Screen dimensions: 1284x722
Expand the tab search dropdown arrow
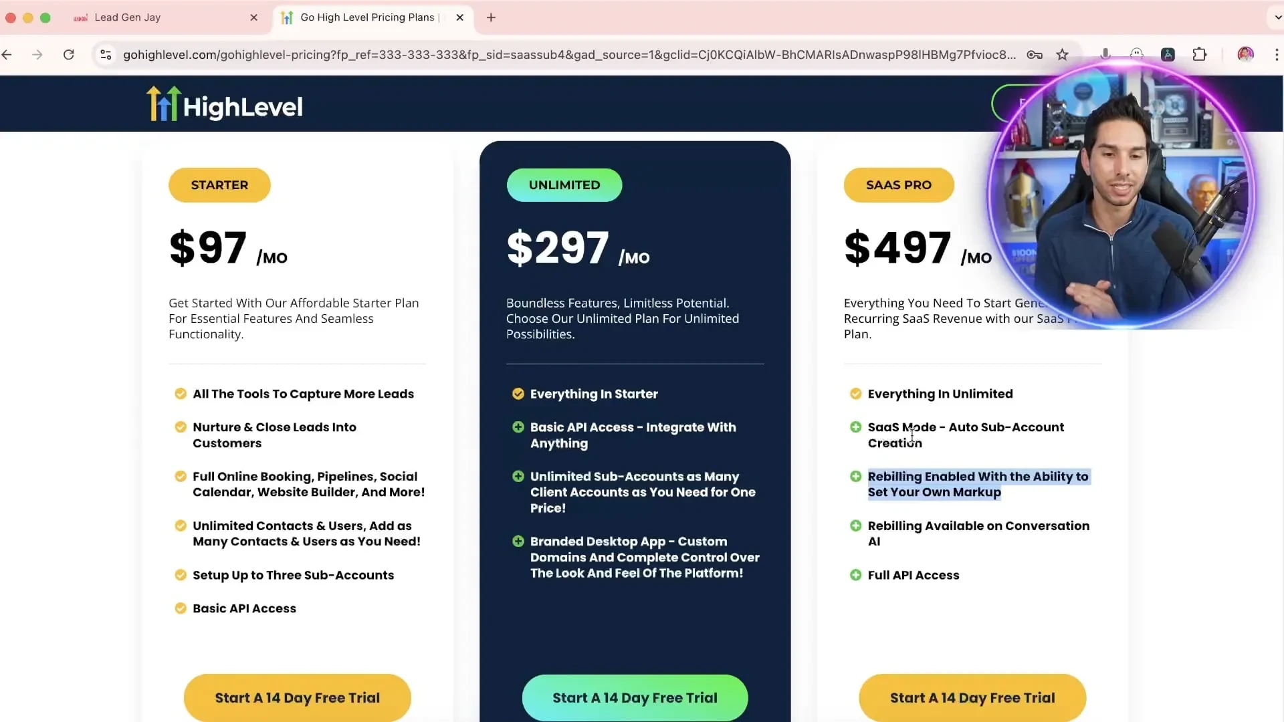[x=1277, y=17]
